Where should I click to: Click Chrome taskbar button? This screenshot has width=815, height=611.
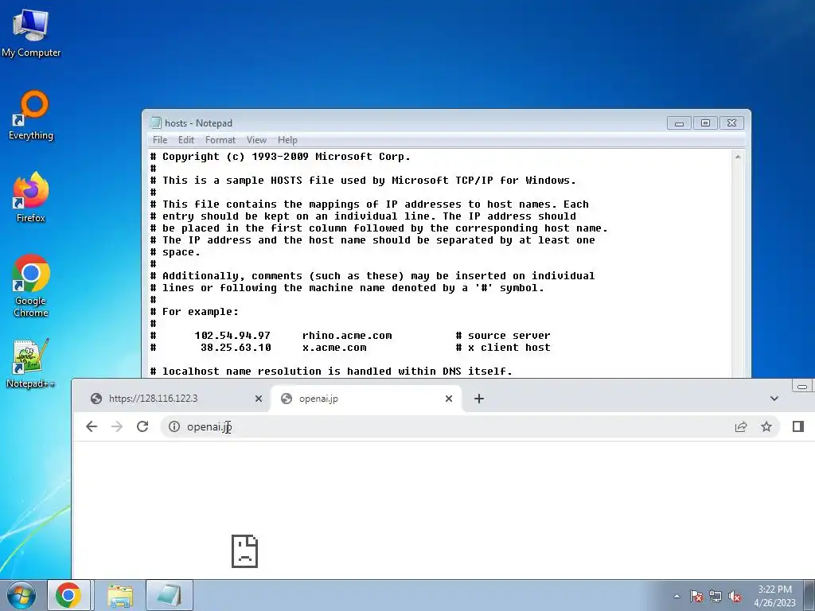68,595
